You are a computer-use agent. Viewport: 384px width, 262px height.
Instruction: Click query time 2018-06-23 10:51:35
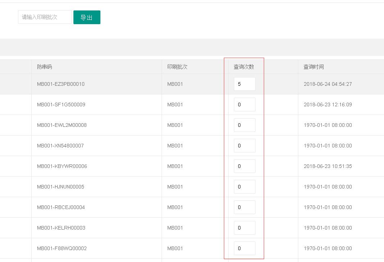327,166
